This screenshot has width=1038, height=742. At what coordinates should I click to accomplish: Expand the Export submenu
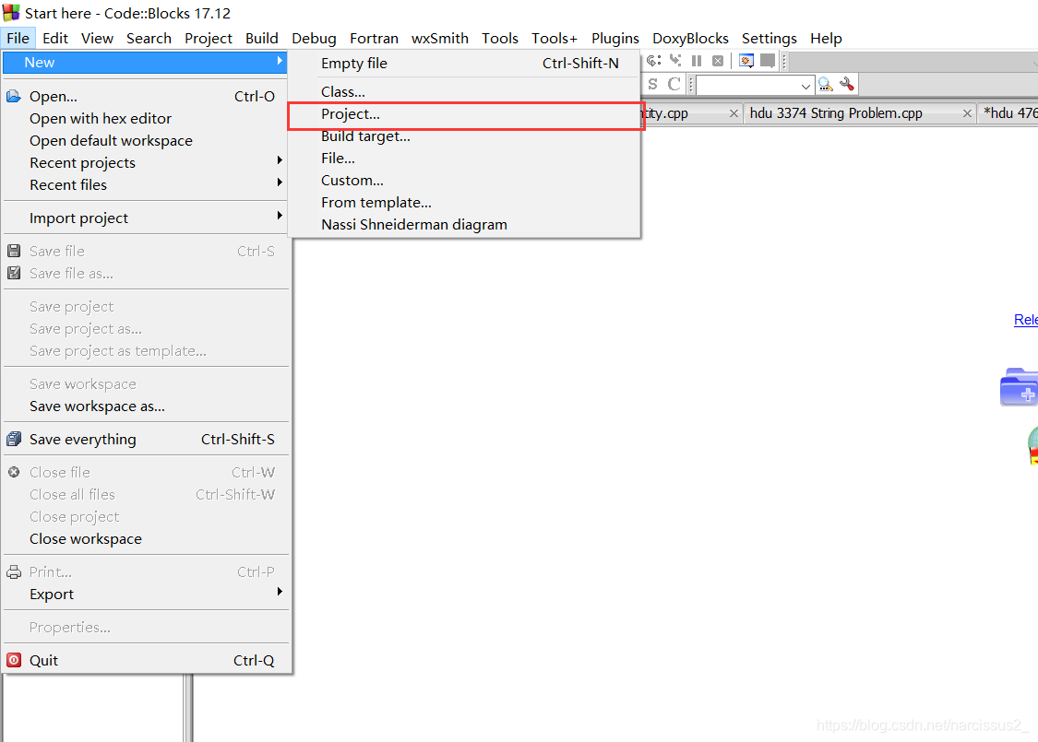pyautogui.click(x=280, y=591)
